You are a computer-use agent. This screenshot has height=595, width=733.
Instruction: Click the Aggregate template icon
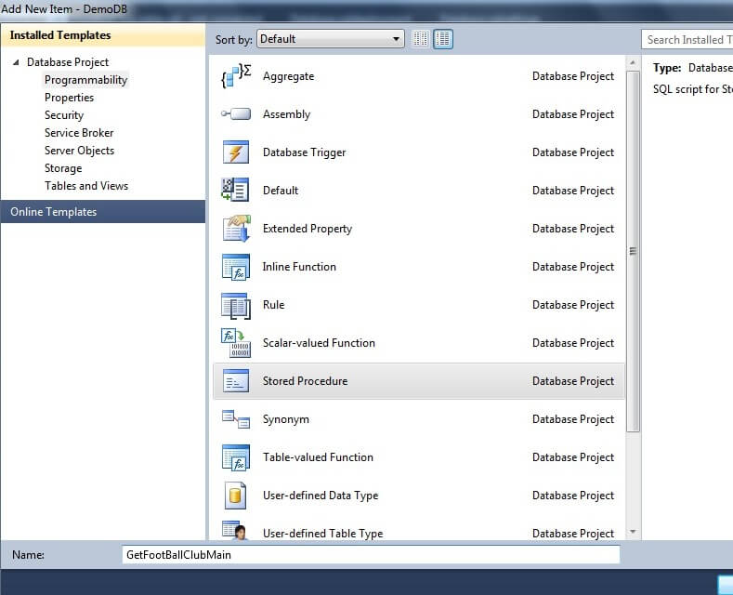(236, 76)
